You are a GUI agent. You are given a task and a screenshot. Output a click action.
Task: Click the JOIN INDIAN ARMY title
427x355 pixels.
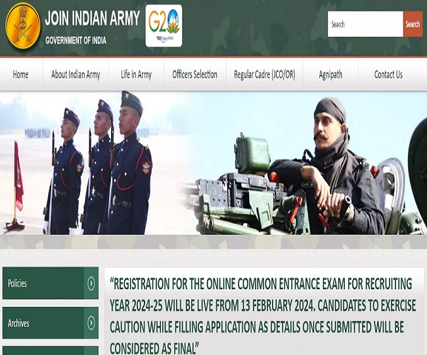pyautogui.click(x=92, y=18)
